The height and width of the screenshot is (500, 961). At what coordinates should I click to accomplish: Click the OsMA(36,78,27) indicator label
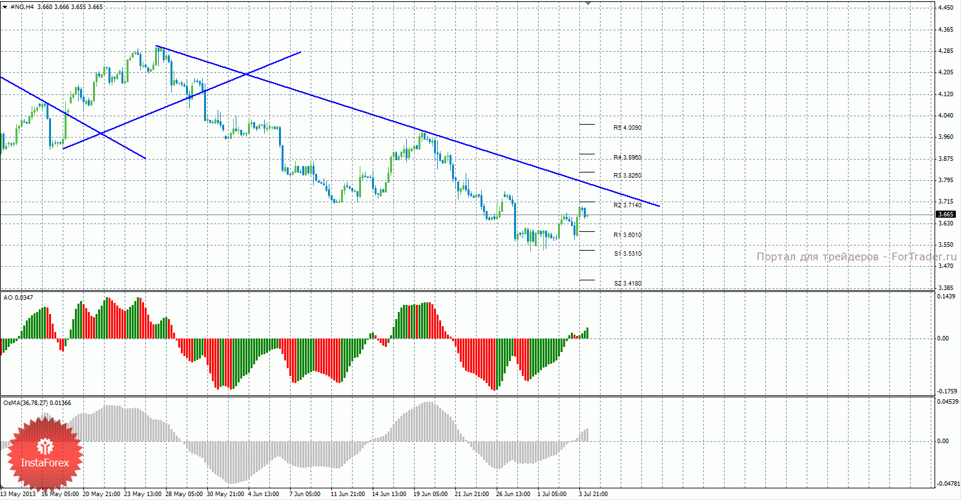click(37, 402)
